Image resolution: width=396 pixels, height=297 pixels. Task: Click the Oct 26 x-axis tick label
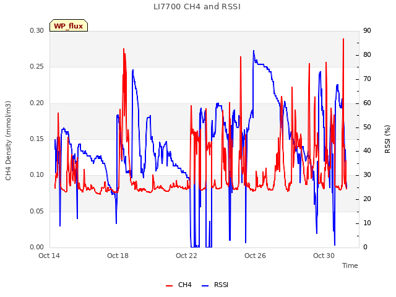click(x=255, y=256)
